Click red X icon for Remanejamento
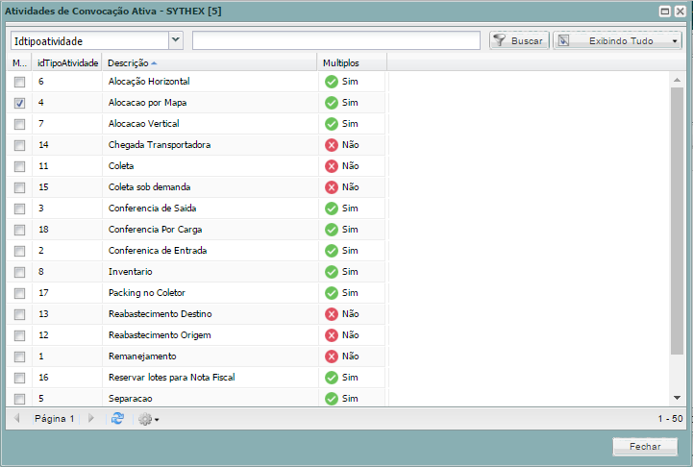The height and width of the screenshot is (467, 693). pos(332,356)
